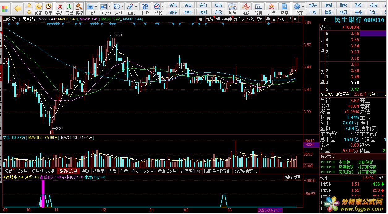This screenshot has width=388, height=214.
Task: Click the 板块 sector button
Action: [313, 5]
